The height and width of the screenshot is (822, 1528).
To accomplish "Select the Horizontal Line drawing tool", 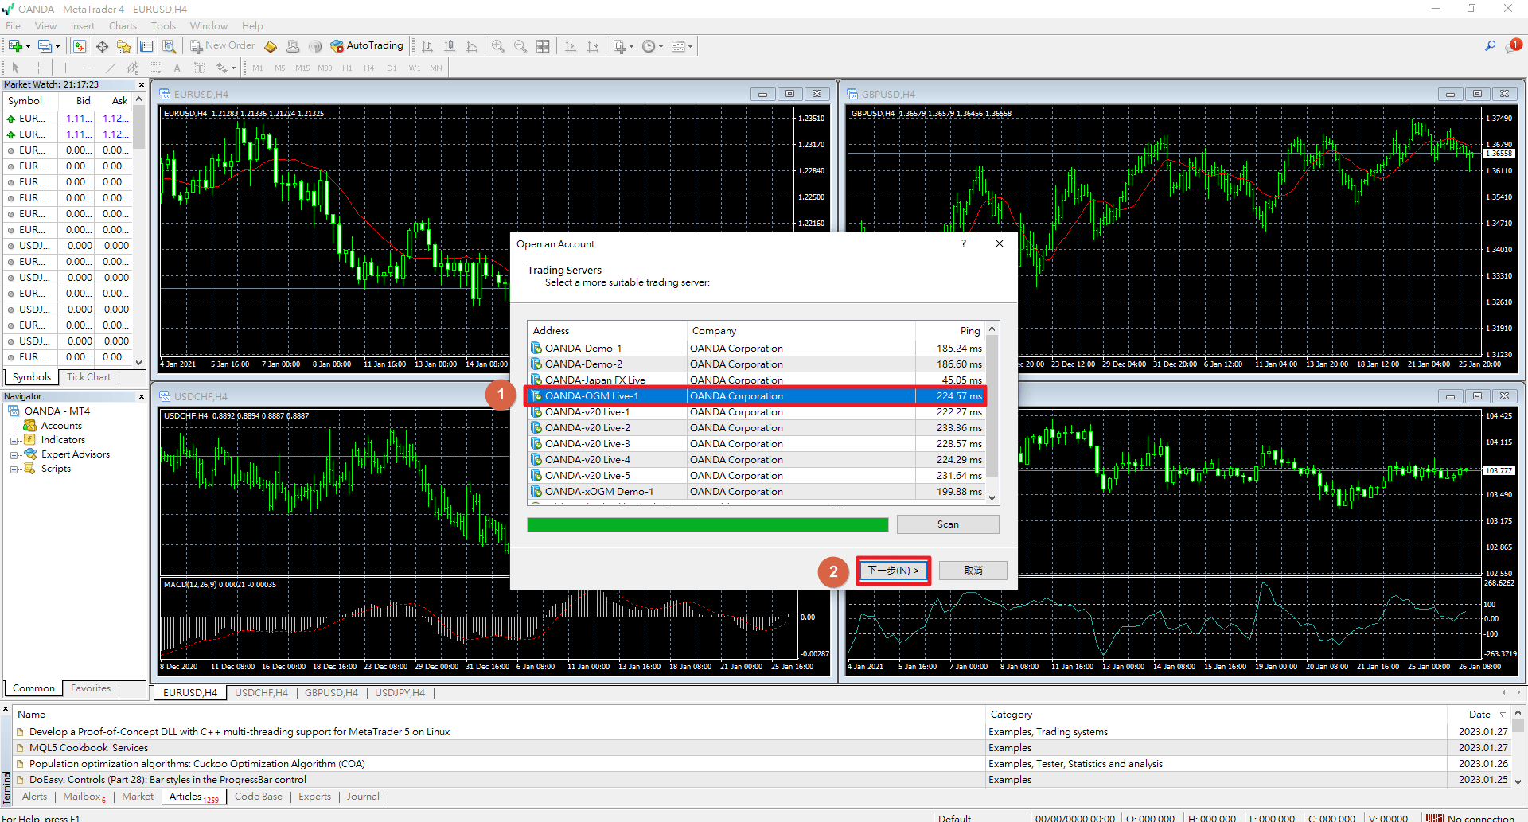I will (88, 68).
